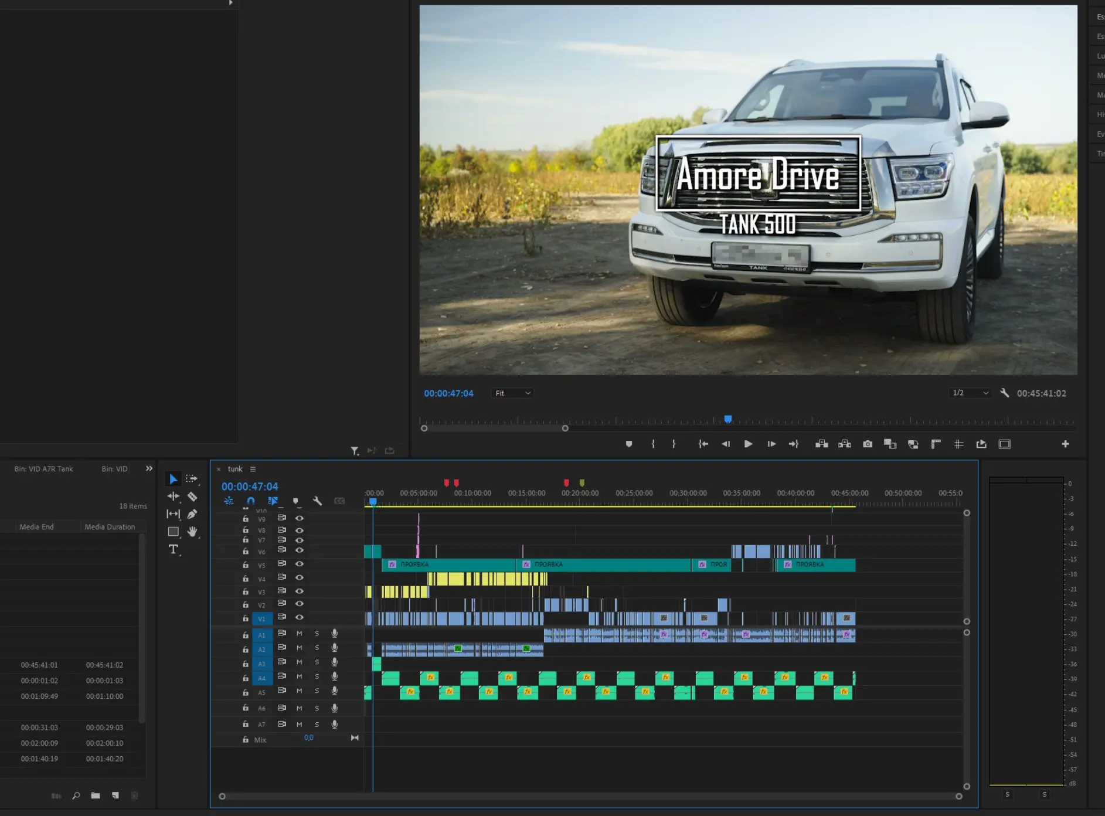1105x816 pixels.
Task: Click the Program Monitor timecode field
Action: click(448, 393)
